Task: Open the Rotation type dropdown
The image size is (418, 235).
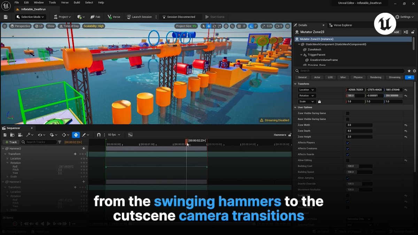Action: tap(307, 96)
